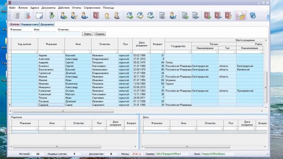Click the Найти search button

tap(88, 34)
